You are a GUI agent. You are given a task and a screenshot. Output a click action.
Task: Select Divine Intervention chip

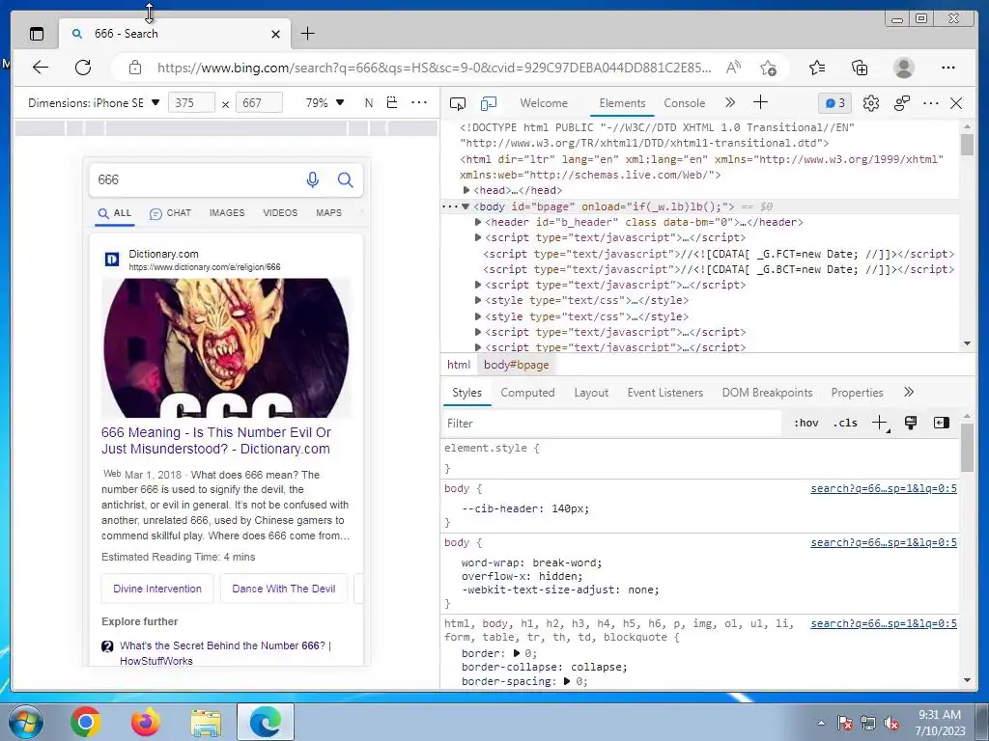(x=157, y=589)
